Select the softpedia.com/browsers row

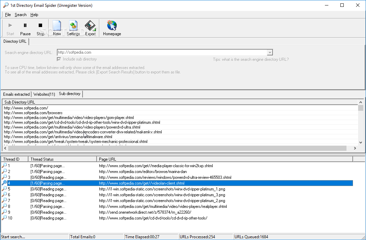[180, 113]
